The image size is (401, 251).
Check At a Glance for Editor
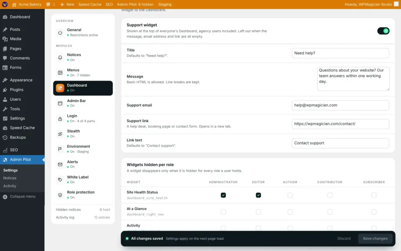pos(258,212)
